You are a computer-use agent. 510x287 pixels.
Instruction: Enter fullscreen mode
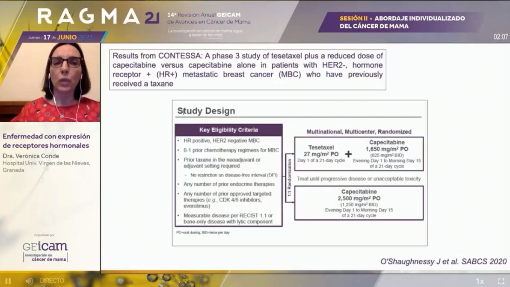point(501,281)
